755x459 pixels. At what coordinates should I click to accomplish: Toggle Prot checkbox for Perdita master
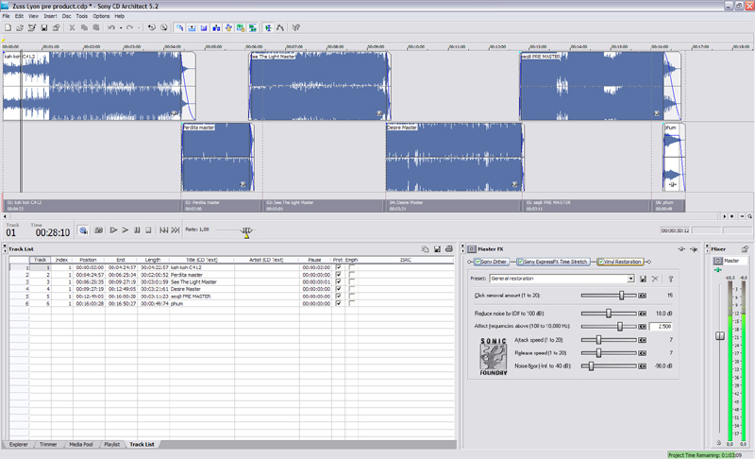(x=338, y=275)
